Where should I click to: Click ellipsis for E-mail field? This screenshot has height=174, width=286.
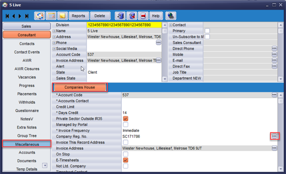click(274, 60)
